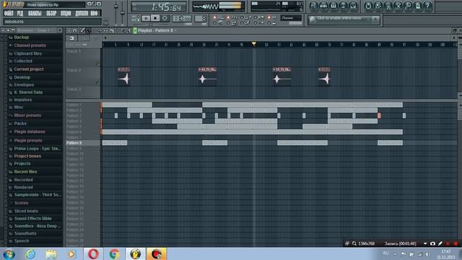Click the help question mark icon
This screenshot has height=260, width=462.
(428, 6)
